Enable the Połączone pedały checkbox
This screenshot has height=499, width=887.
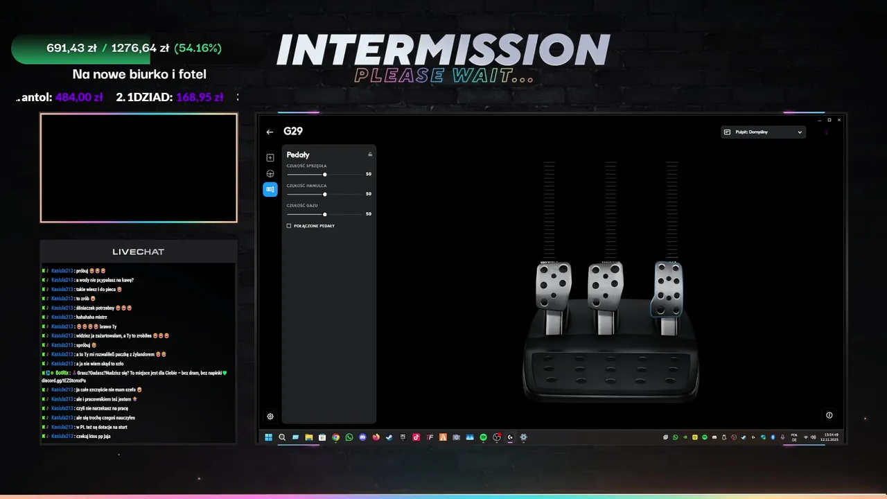[x=289, y=226]
